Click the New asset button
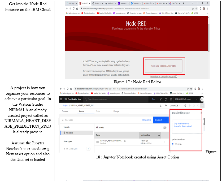Image resolution: width=222 pixels, height=181 pixels. pos(161,120)
